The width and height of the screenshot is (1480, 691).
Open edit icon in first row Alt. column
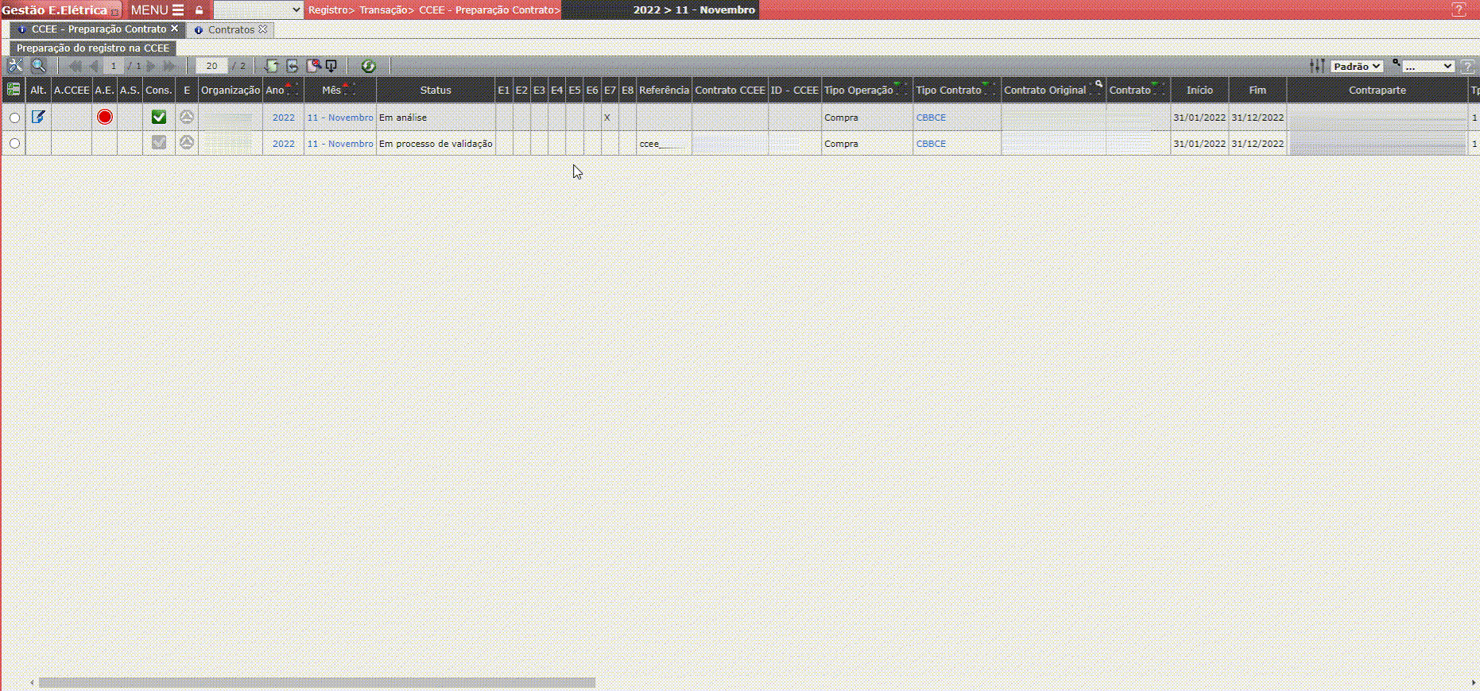tap(38, 118)
